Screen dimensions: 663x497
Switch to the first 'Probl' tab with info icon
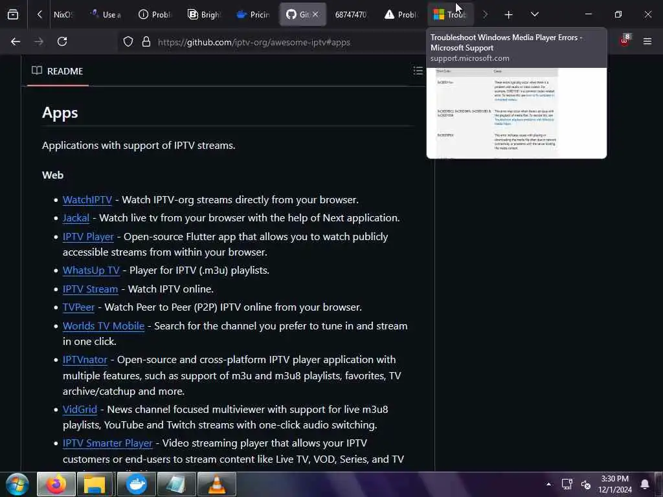coord(154,14)
